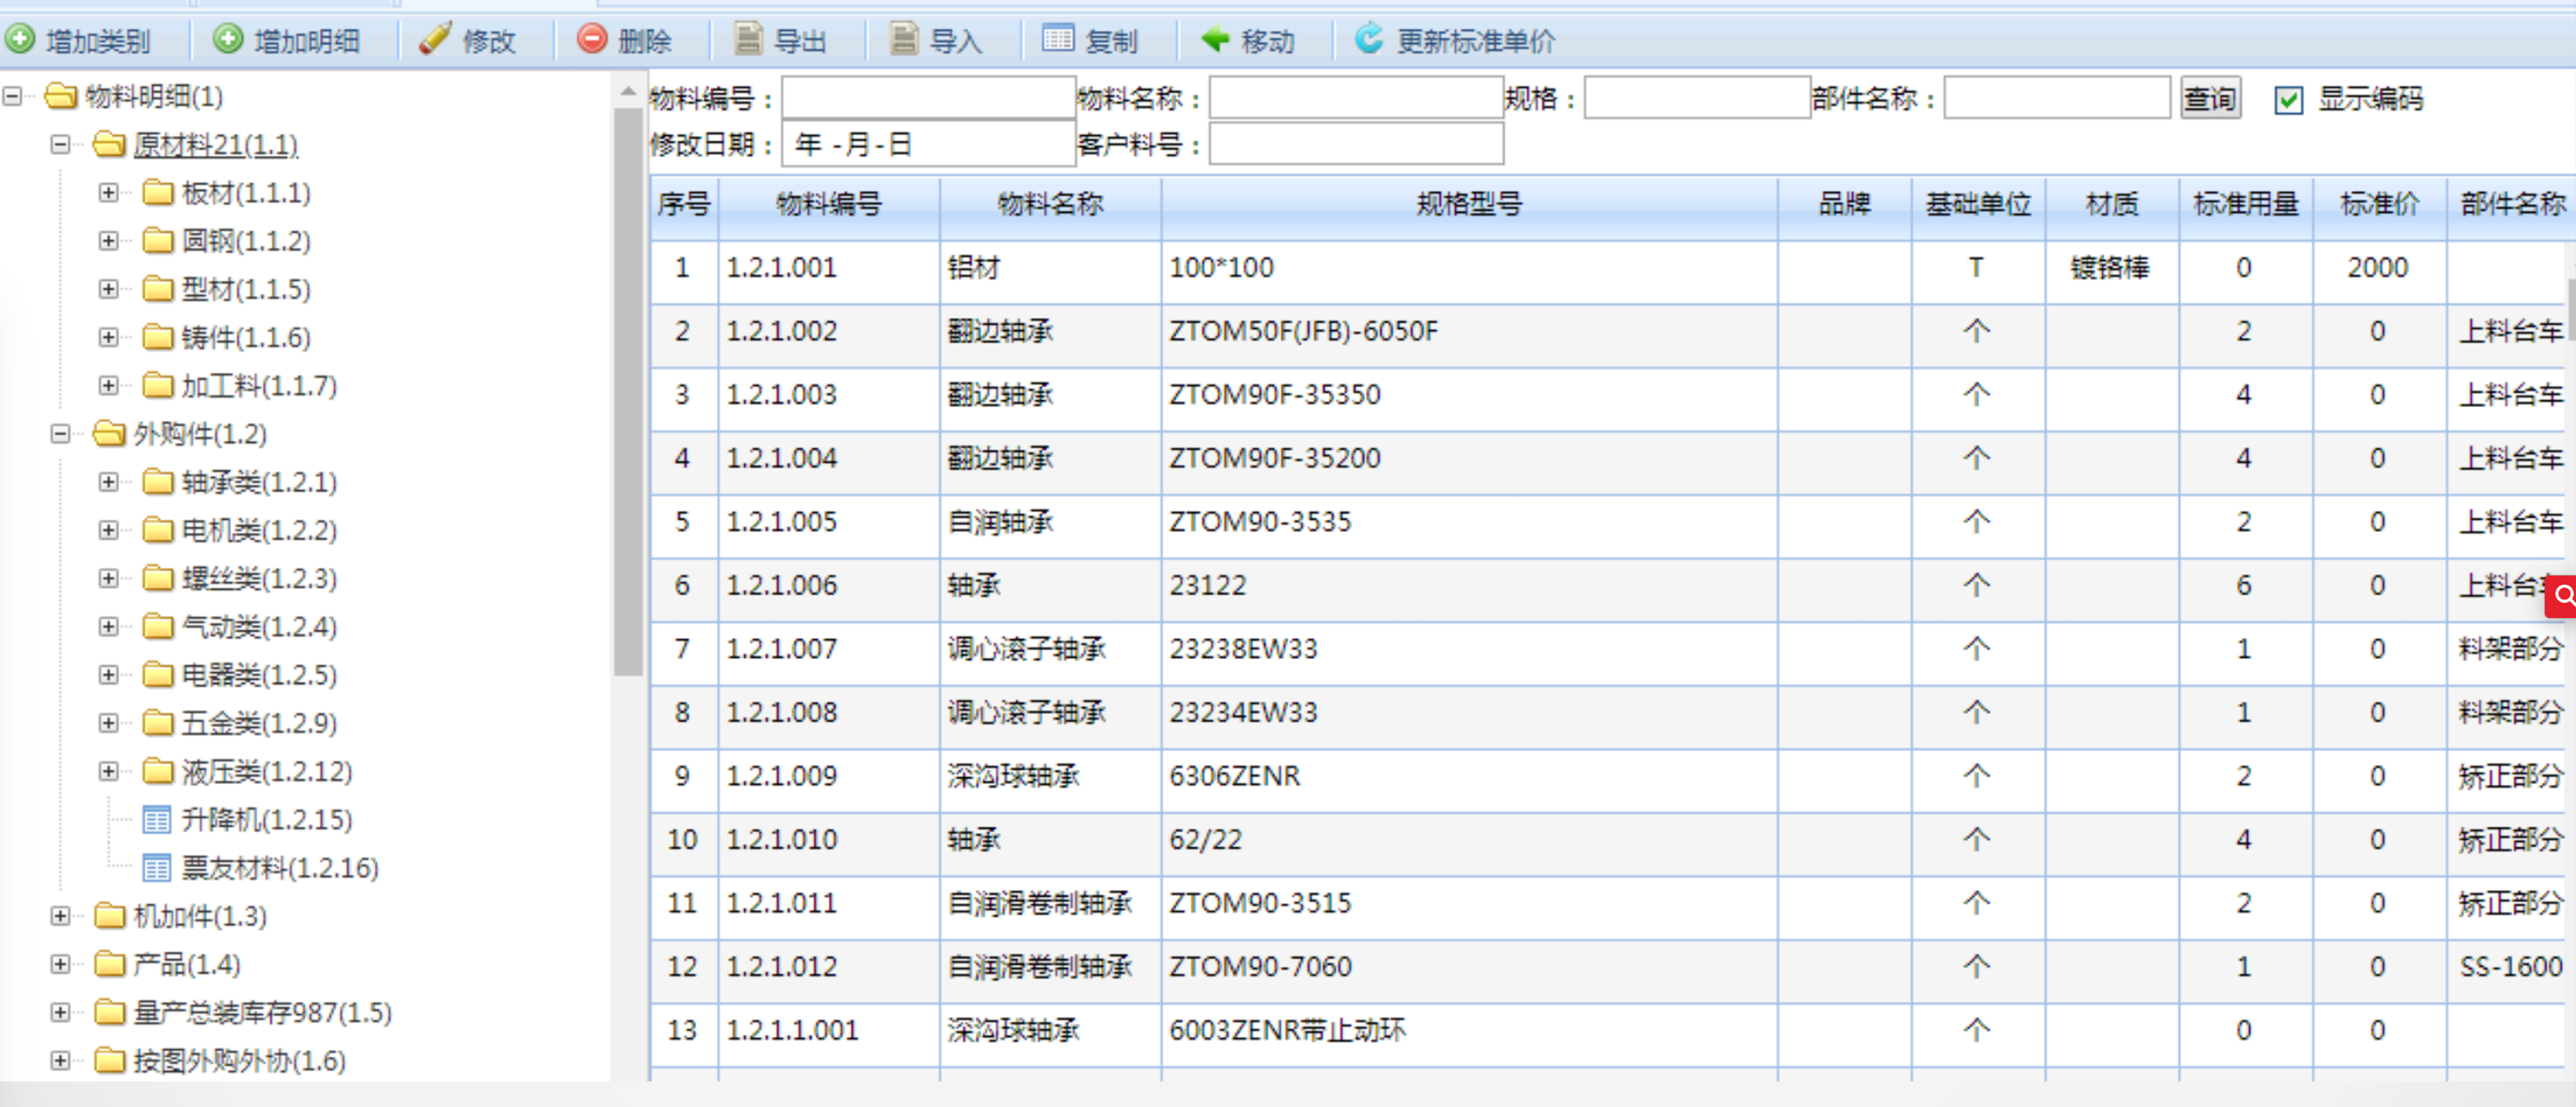Select the cell ZTOM90F-35350
2576x1107 pixels.
pyautogui.click(x=1469, y=394)
